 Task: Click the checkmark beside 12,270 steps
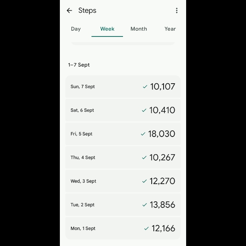coord(144,181)
